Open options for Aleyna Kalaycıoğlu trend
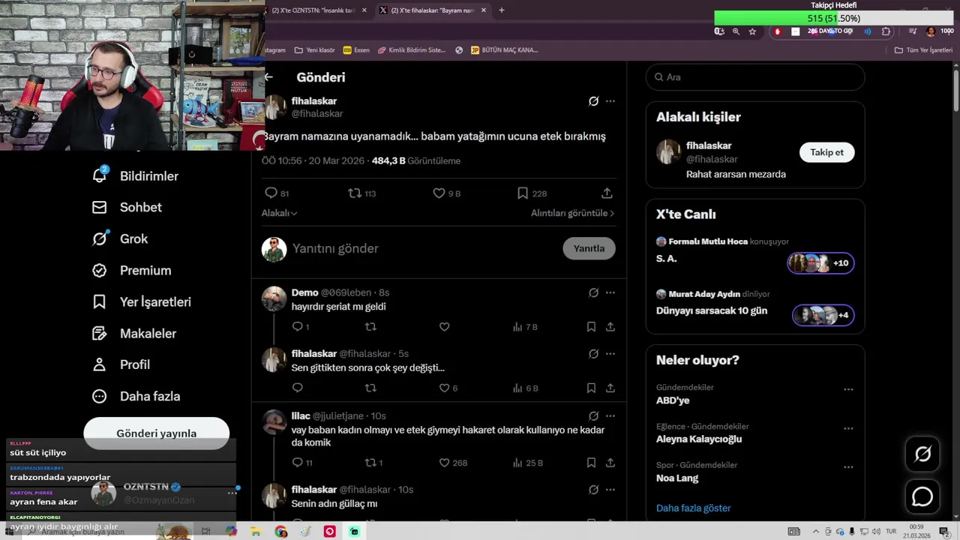This screenshot has height=540, width=960. pos(848,428)
